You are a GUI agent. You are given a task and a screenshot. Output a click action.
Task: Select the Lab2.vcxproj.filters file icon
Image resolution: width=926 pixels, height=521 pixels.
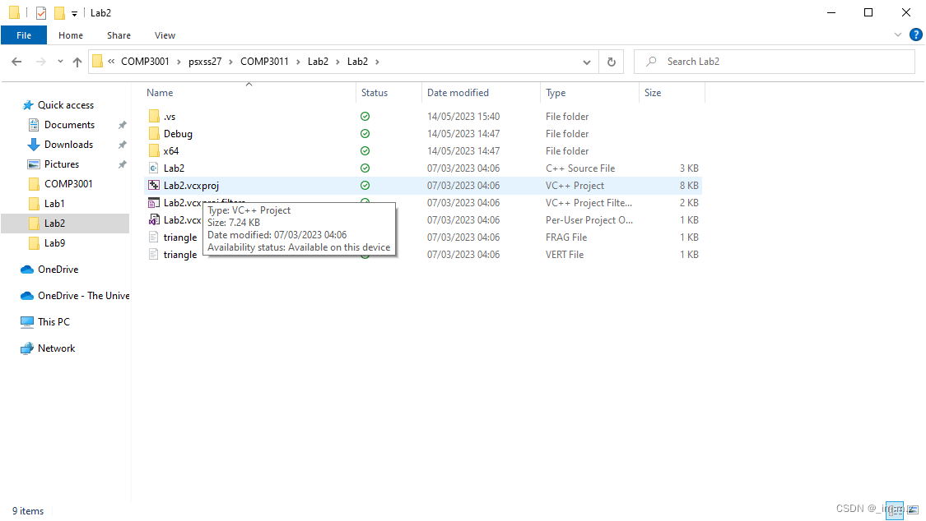click(154, 203)
